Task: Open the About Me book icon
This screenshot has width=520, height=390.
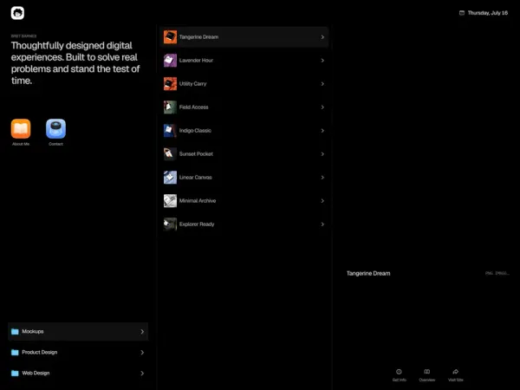Action: pos(21,128)
